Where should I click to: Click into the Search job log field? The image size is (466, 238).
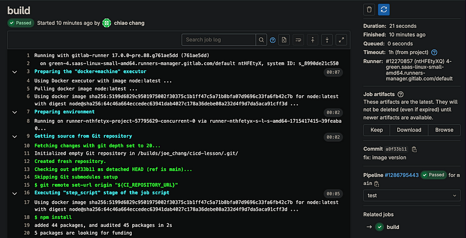219,40
